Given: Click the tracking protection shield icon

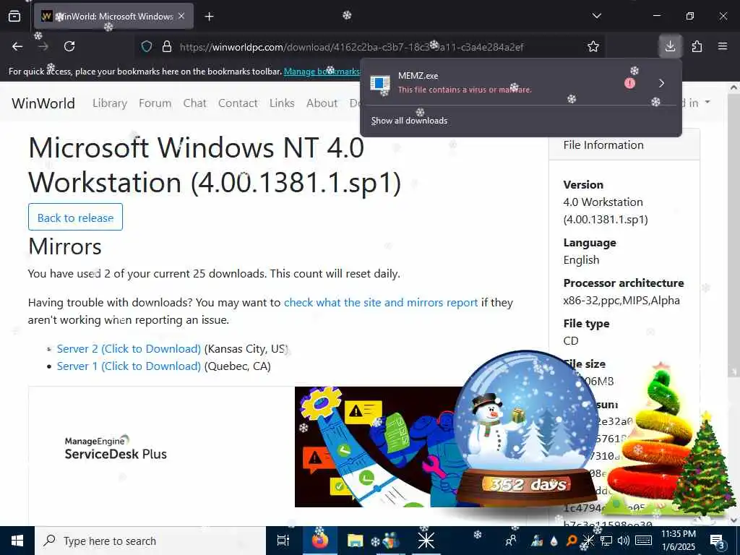Looking at the screenshot, I should pyautogui.click(x=147, y=46).
